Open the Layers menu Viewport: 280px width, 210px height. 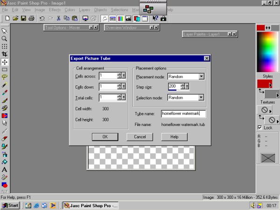[84, 9]
